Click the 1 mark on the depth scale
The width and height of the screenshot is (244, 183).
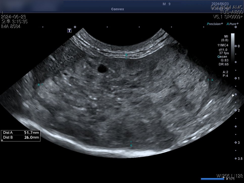pos(238,78)
